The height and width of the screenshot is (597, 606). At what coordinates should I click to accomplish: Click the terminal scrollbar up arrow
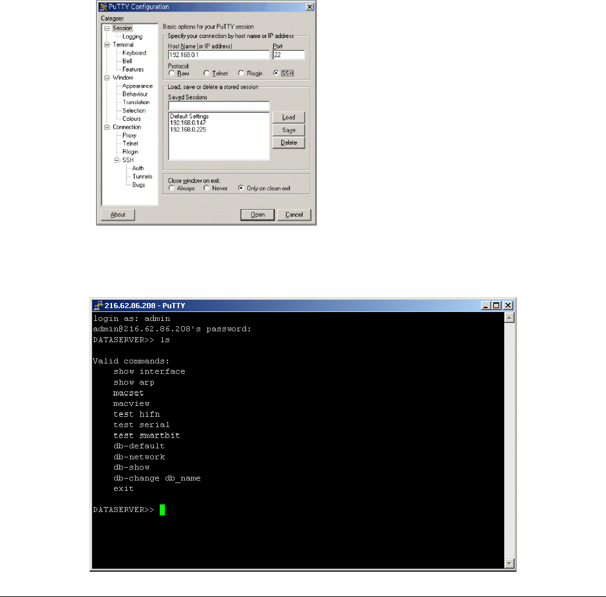pyautogui.click(x=509, y=318)
